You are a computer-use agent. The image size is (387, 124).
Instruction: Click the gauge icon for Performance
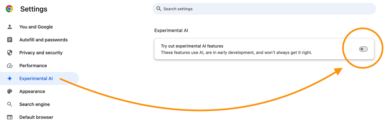(10, 66)
